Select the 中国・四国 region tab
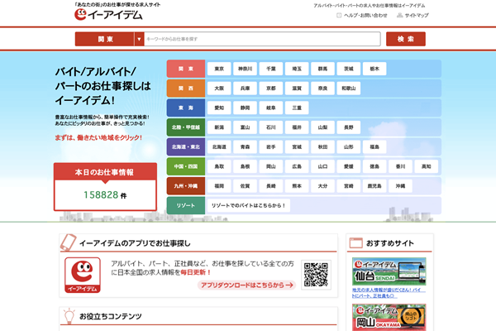This screenshot has height=331, width=496. tap(186, 166)
